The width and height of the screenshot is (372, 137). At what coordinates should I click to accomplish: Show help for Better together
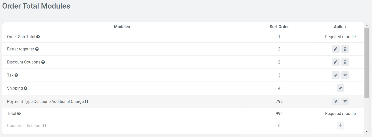coord(37,49)
